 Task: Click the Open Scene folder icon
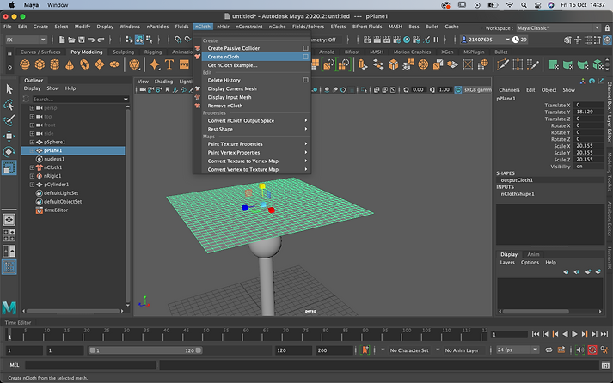coord(71,40)
